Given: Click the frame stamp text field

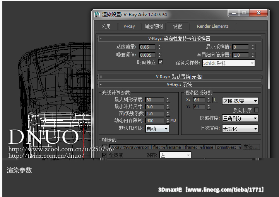Looking at the screenshot, I should [175, 147].
